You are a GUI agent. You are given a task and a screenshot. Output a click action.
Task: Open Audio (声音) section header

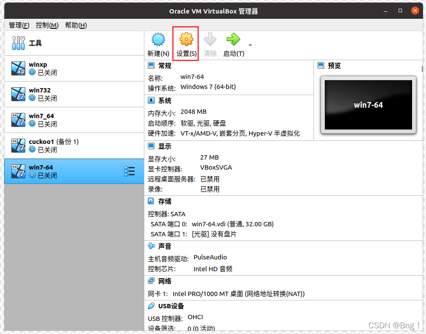(165, 246)
